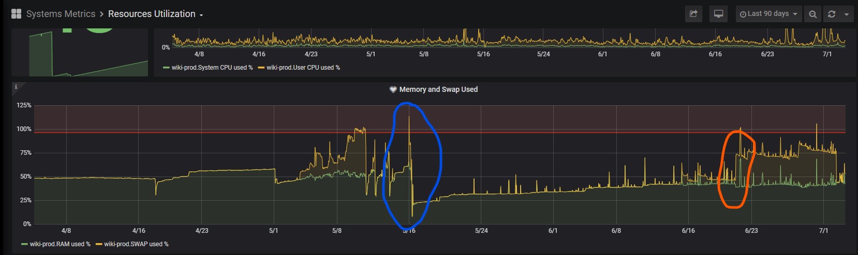Open the Resources Utilization dashboard dropdown
858x255 pixels.
(155, 14)
